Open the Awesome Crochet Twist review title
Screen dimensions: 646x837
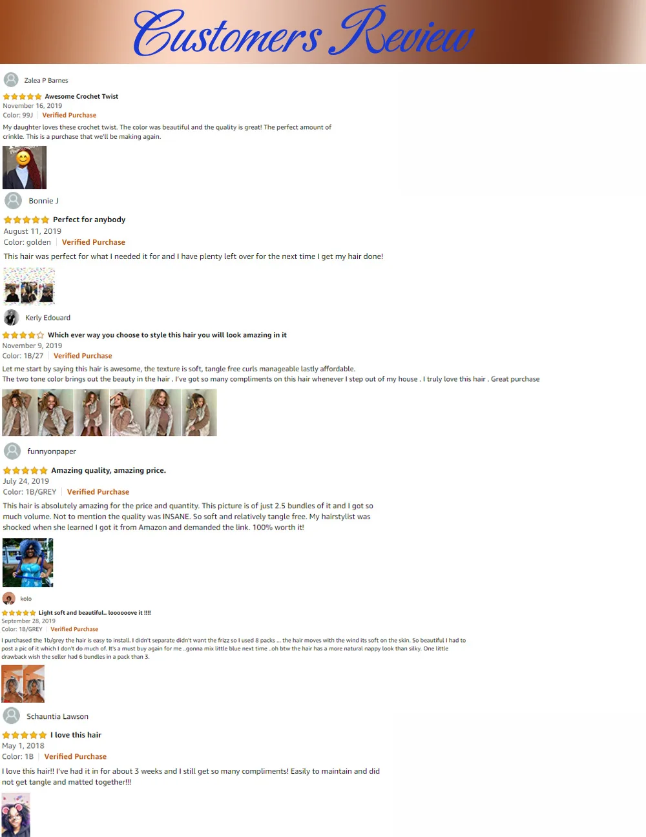[81, 96]
